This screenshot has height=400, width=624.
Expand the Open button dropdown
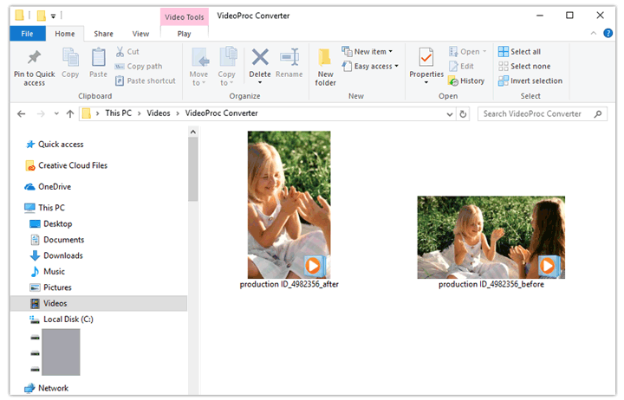[484, 52]
